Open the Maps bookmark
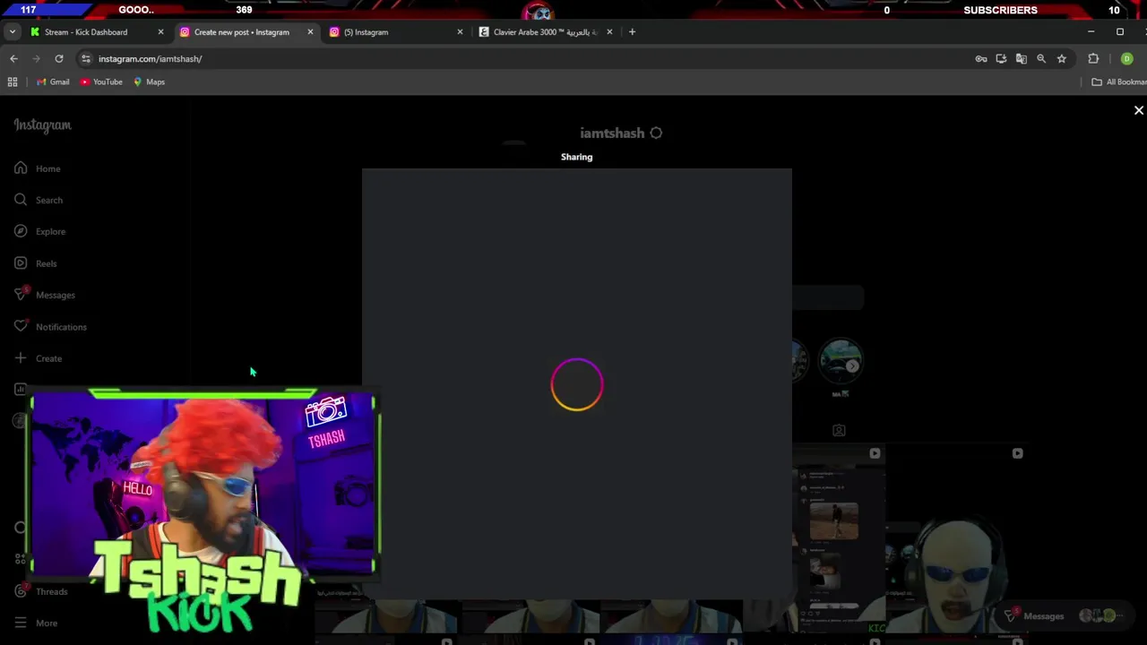The width and height of the screenshot is (1147, 645). tap(149, 82)
